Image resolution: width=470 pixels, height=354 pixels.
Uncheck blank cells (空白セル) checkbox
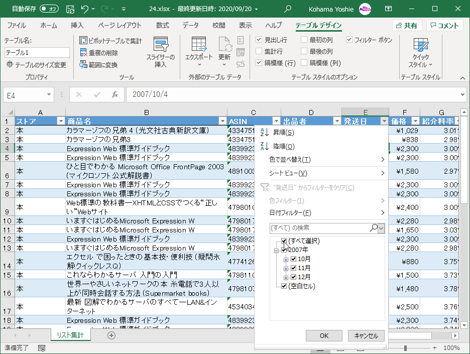[x=284, y=286]
